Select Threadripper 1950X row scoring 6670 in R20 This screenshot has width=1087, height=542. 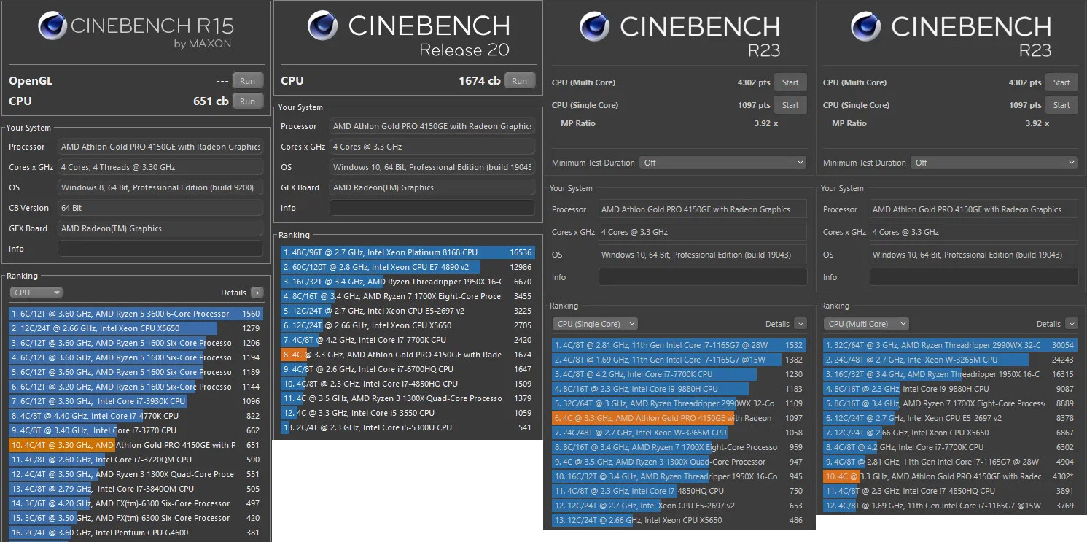[408, 282]
